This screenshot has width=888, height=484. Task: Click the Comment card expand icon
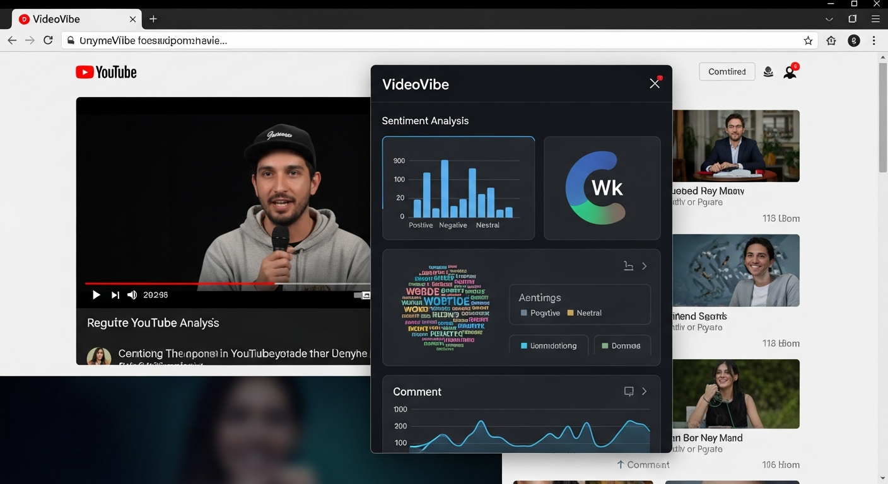pos(629,391)
